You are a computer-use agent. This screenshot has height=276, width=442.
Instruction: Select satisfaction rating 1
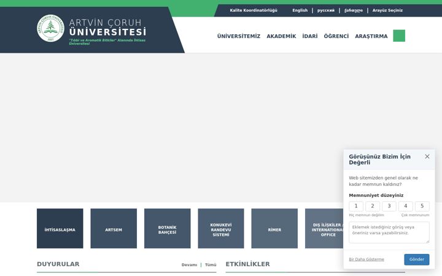(x=356, y=206)
